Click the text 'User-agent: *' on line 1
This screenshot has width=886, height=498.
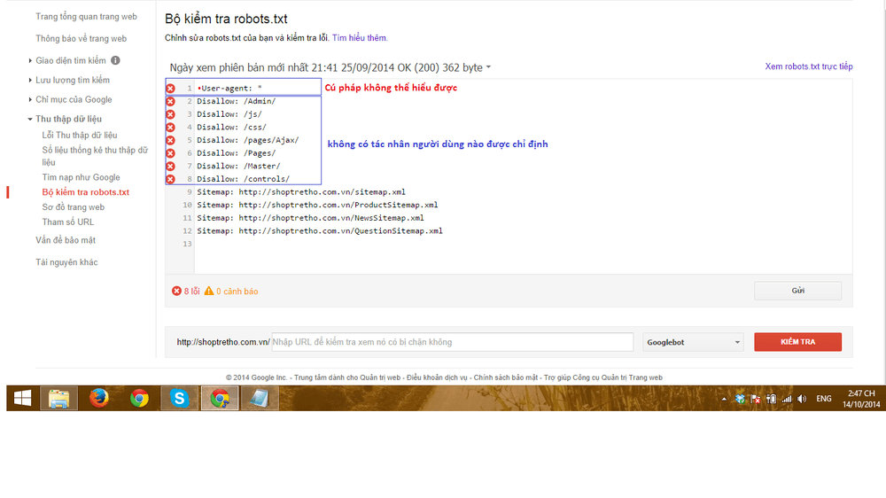[231, 89]
